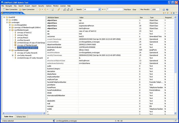Click the forward navigation arrow icon
179x123 pixels.
45,9
